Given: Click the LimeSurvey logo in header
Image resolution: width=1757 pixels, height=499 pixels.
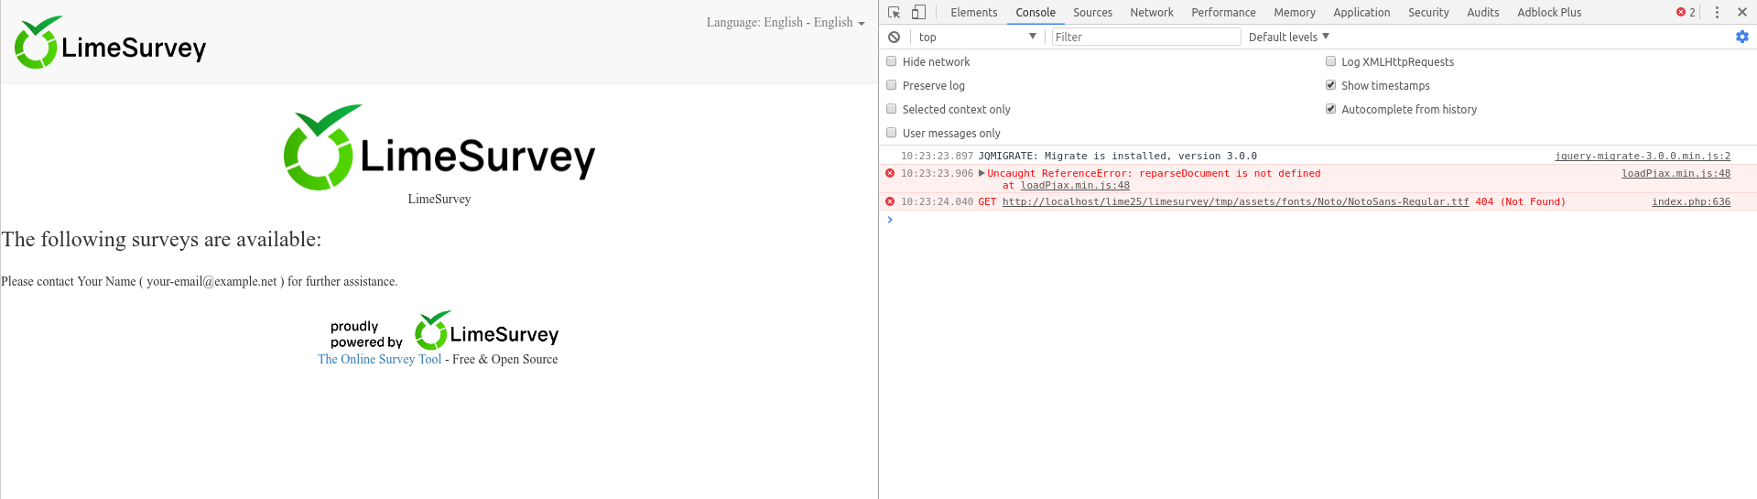Looking at the screenshot, I should point(111,43).
